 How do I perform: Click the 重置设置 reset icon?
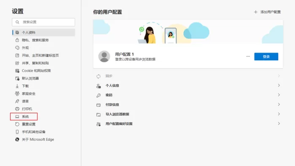[x=17, y=124]
